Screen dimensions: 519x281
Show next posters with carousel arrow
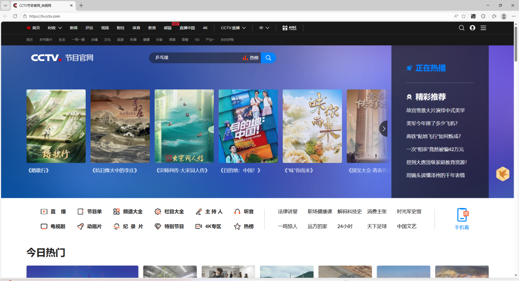click(x=384, y=128)
